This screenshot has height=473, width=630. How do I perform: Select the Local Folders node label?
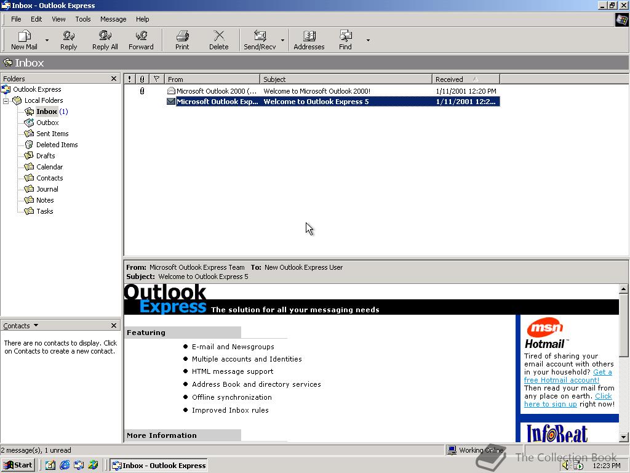coord(44,100)
